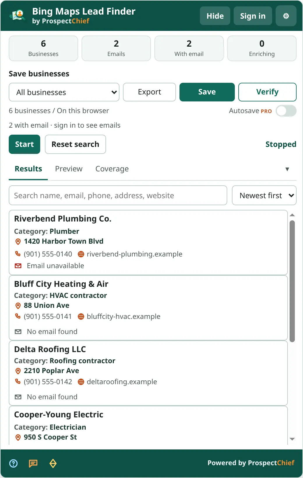This screenshot has width=303, height=478.
Task: Click the scrollbar up arrow
Action: coord(292,215)
